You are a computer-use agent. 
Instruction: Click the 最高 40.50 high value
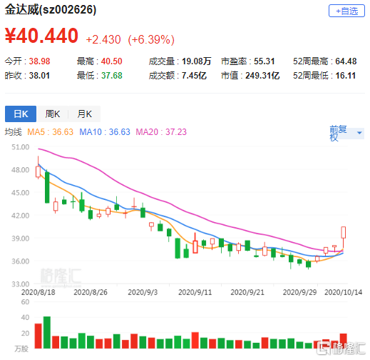click(x=100, y=61)
